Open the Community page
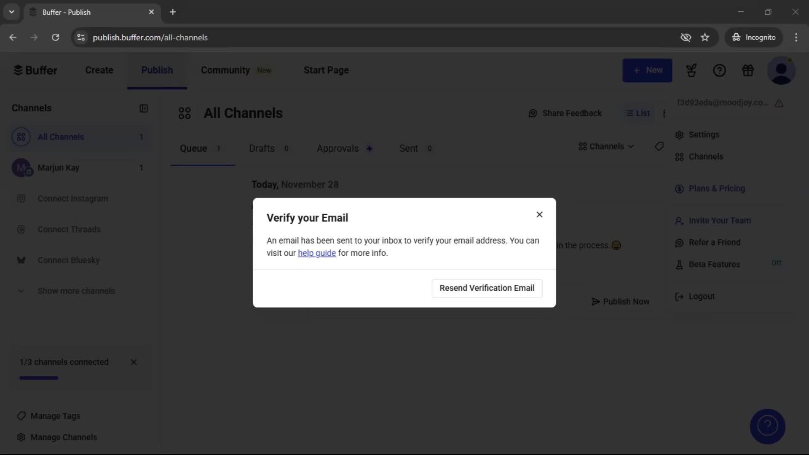The image size is (809, 455). 225,70
